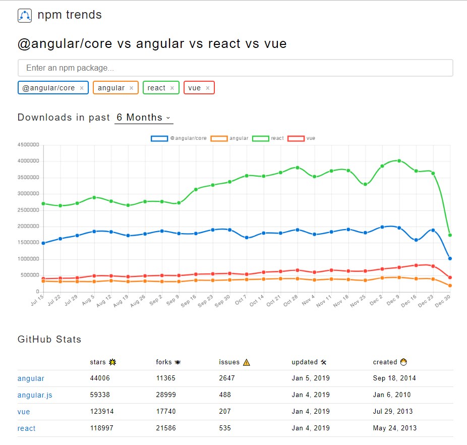Click the 'issues' column header text
This screenshot has height=445, width=467.
click(x=229, y=362)
